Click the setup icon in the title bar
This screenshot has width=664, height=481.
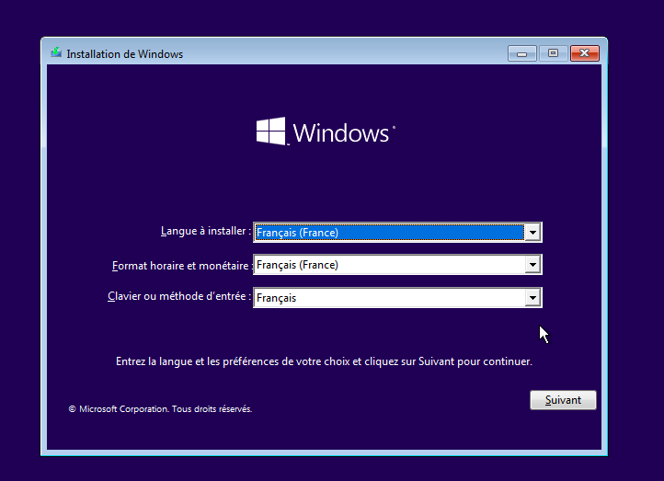coord(56,53)
